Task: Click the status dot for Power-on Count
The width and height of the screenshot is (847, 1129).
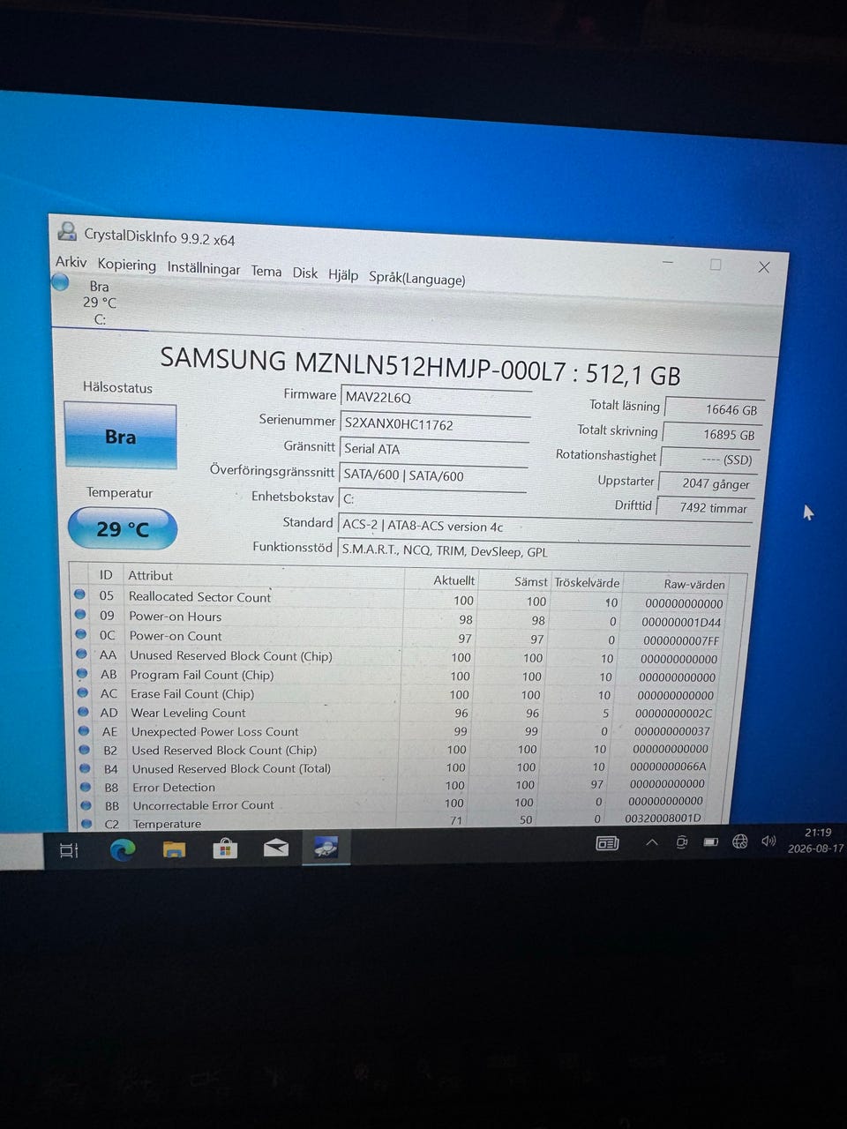Action: [81, 633]
